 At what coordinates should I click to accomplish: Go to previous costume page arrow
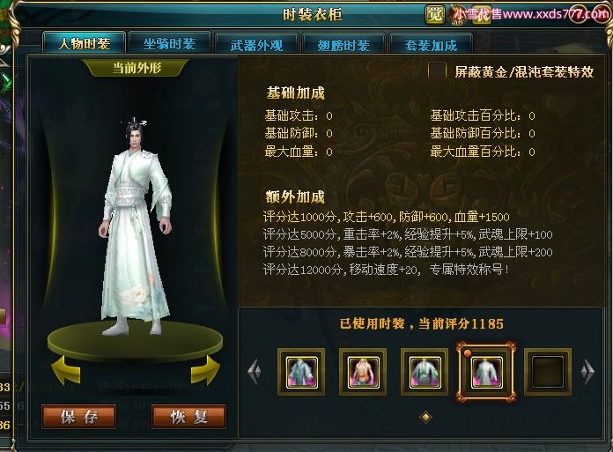click(255, 371)
